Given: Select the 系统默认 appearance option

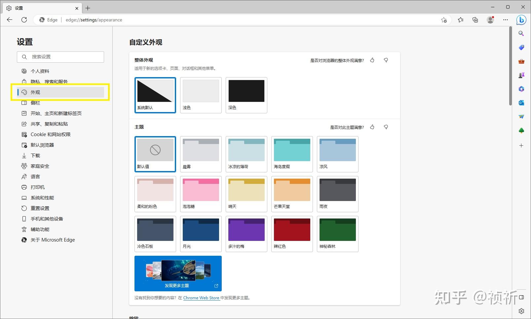Looking at the screenshot, I should 155,95.
